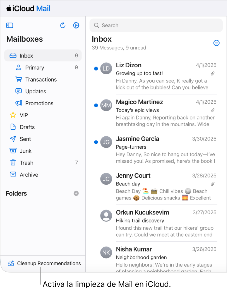Open Cleanup Recommendations
Image resolution: width=228 pixels, height=292 pixels.
[44, 263]
